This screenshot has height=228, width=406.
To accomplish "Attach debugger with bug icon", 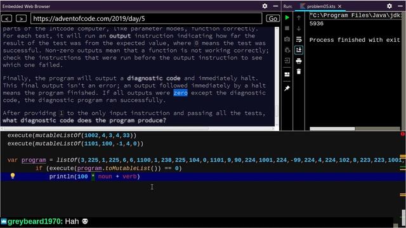I will (x=287, y=49).
